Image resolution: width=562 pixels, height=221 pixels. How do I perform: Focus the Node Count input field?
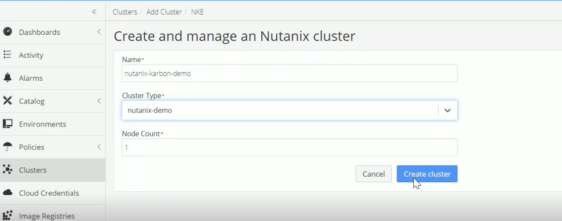290,147
